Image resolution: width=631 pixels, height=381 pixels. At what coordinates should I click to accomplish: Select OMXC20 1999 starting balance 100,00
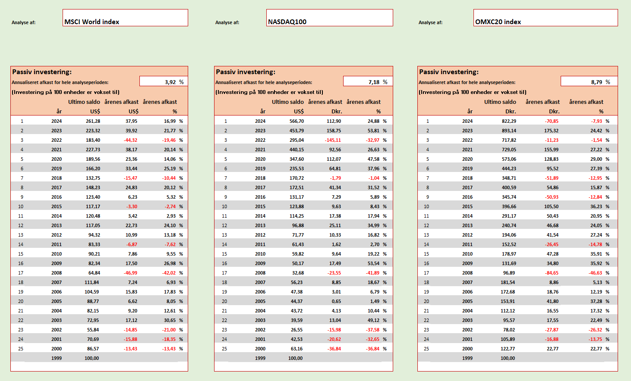pos(508,358)
